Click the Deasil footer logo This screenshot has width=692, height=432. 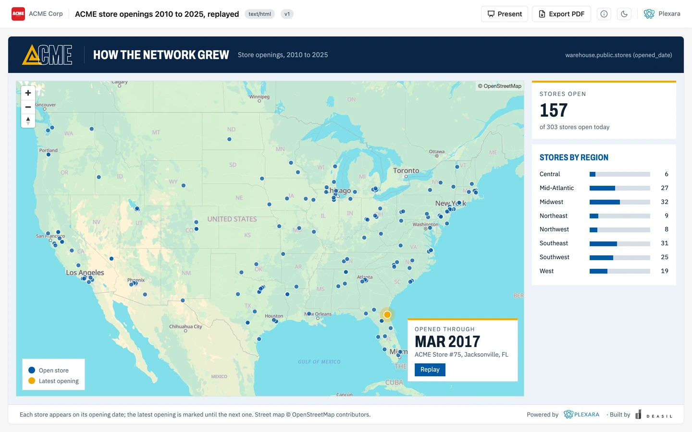654,415
